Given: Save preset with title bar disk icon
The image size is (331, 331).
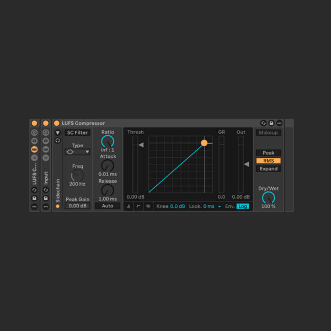Looking at the screenshot, I should 271,123.
